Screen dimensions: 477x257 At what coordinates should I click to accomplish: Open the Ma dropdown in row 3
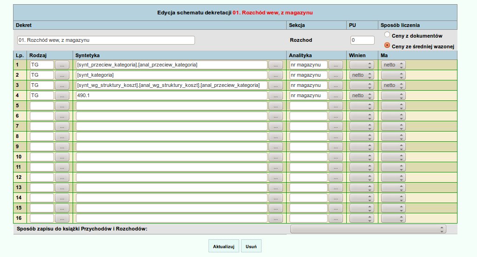(x=393, y=86)
